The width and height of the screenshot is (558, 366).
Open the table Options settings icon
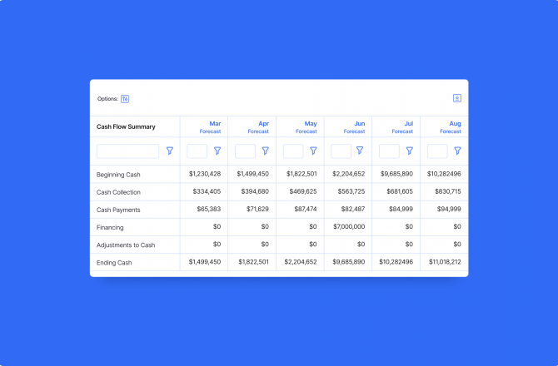pos(125,98)
